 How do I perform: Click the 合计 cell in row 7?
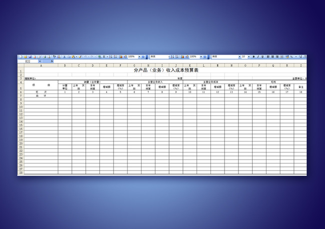(41, 95)
